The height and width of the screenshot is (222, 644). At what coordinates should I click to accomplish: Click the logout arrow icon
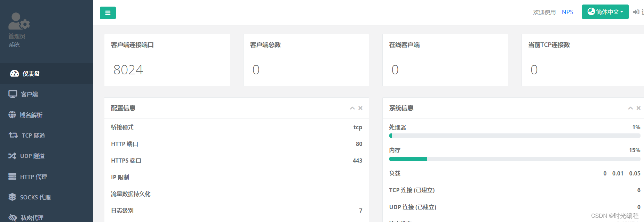(636, 12)
